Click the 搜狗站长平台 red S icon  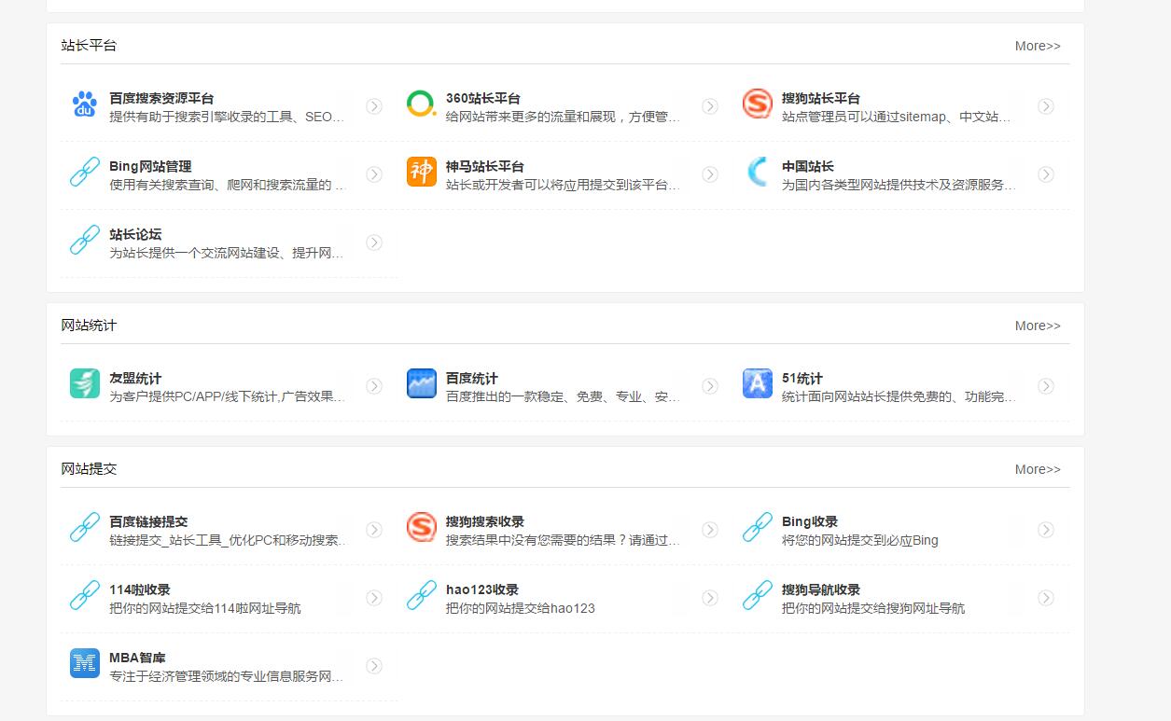click(756, 105)
